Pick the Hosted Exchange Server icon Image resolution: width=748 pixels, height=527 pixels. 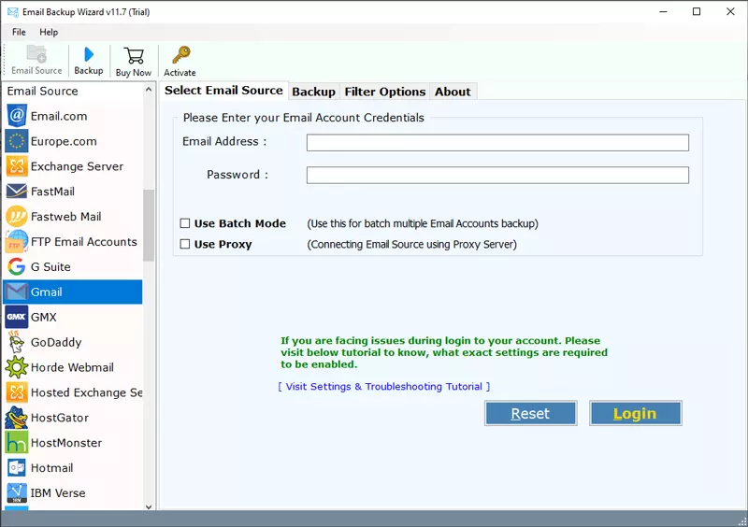coord(17,392)
